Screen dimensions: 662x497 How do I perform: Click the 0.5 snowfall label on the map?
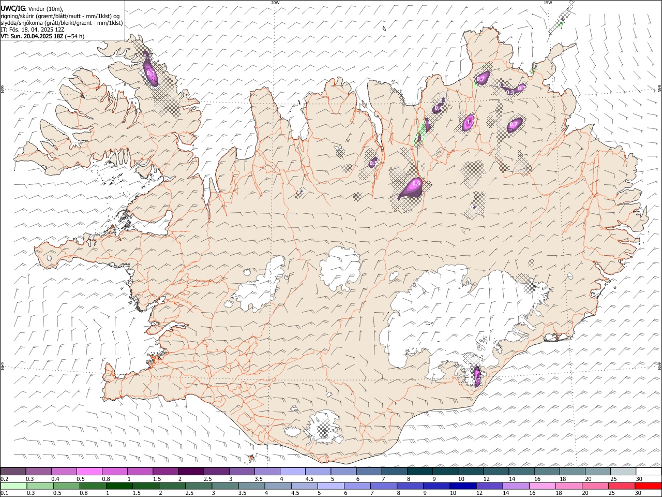point(373,163)
